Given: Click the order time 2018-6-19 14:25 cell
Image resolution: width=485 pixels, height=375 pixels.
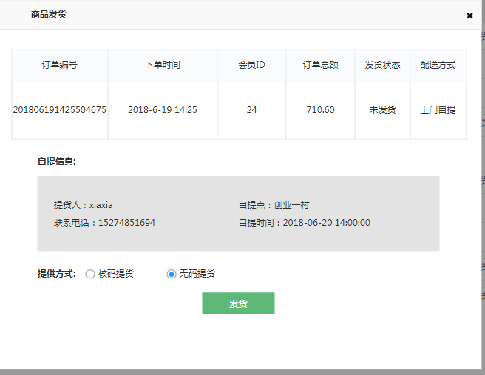Looking at the screenshot, I should click(x=162, y=110).
